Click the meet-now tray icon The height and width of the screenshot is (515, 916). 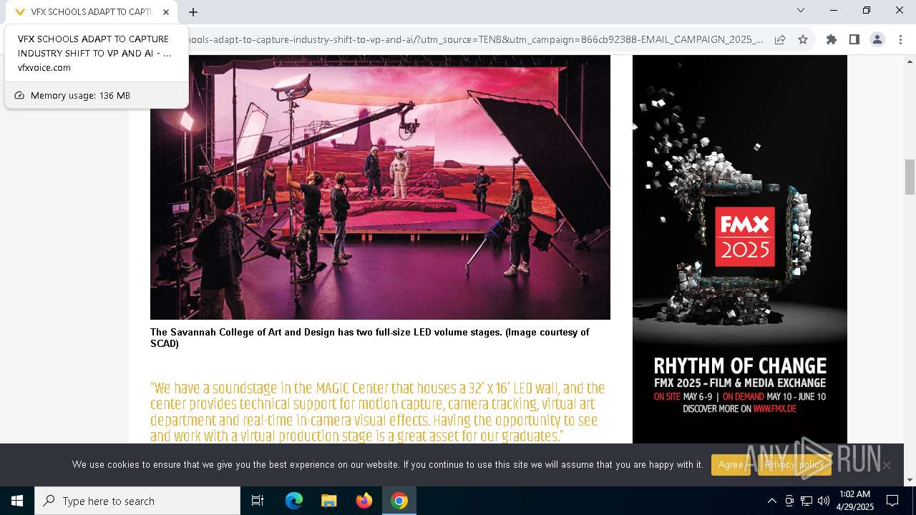[789, 501]
